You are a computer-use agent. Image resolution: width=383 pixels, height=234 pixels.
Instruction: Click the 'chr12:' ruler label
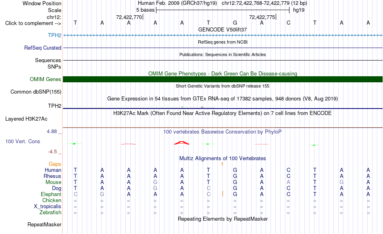click(54, 17)
